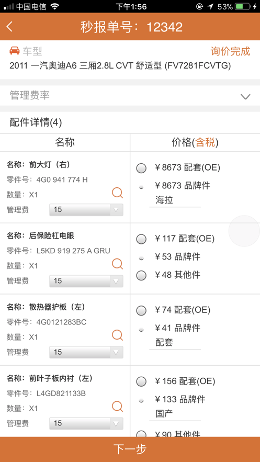Select ¥156 配套(OE) for fender liner
Screen dimensions: 260x462
pos(141,382)
